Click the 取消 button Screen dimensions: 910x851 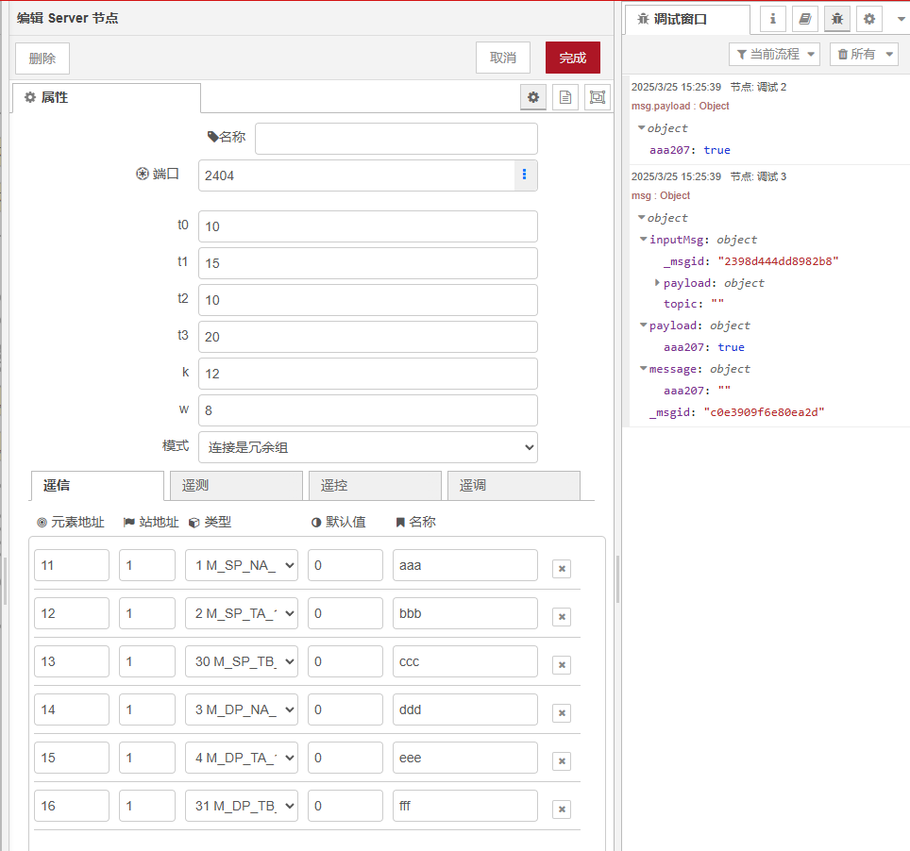click(502, 58)
